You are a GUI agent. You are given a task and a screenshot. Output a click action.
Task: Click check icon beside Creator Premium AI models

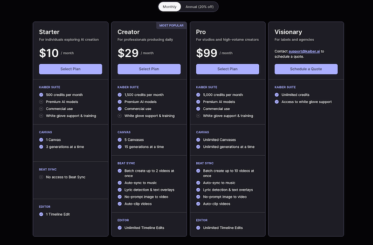click(120, 102)
